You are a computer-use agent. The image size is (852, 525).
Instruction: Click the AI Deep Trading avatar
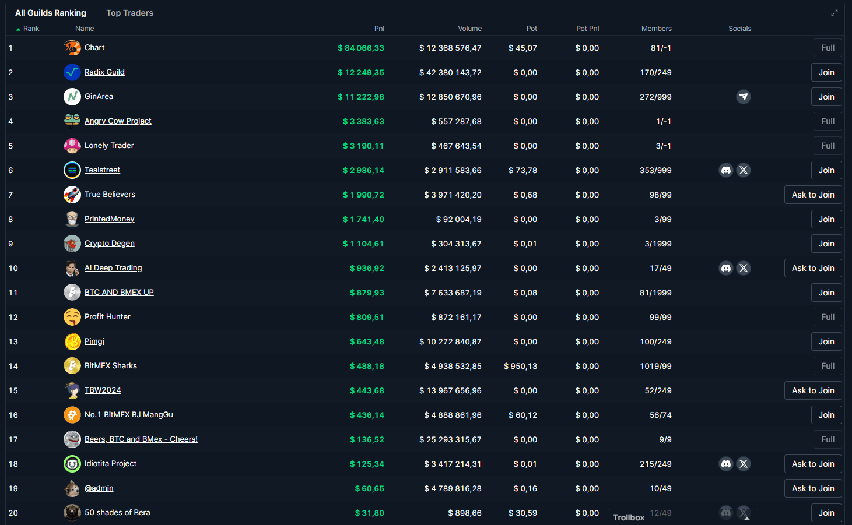72,268
